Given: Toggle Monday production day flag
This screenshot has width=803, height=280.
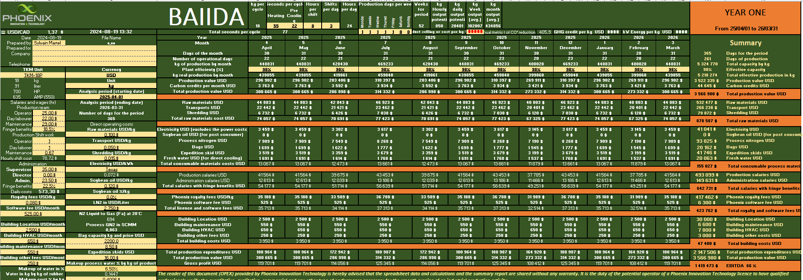Looking at the screenshot, I should pos(362,32).
